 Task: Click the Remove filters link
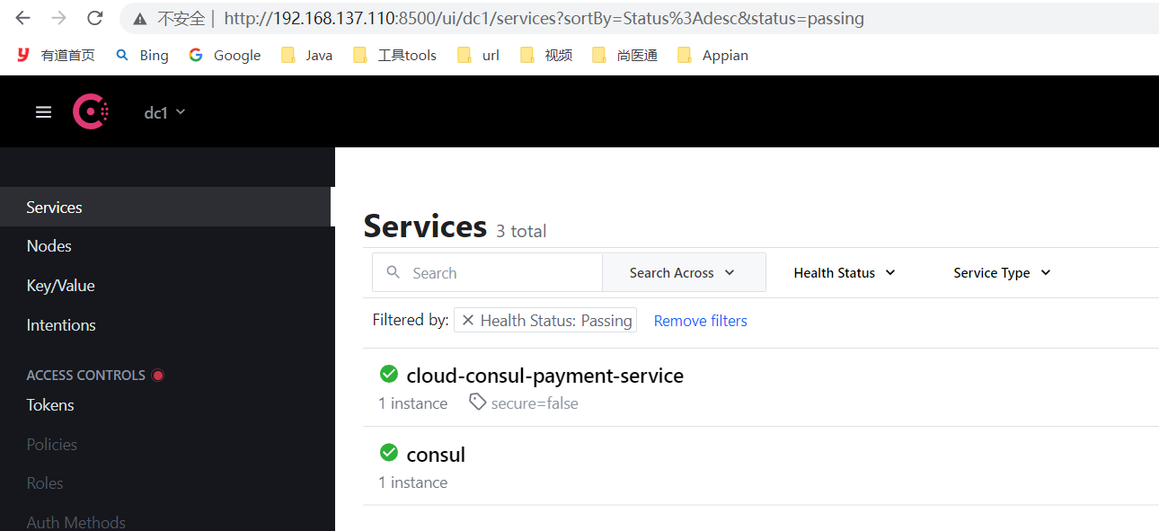tap(700, 321)
